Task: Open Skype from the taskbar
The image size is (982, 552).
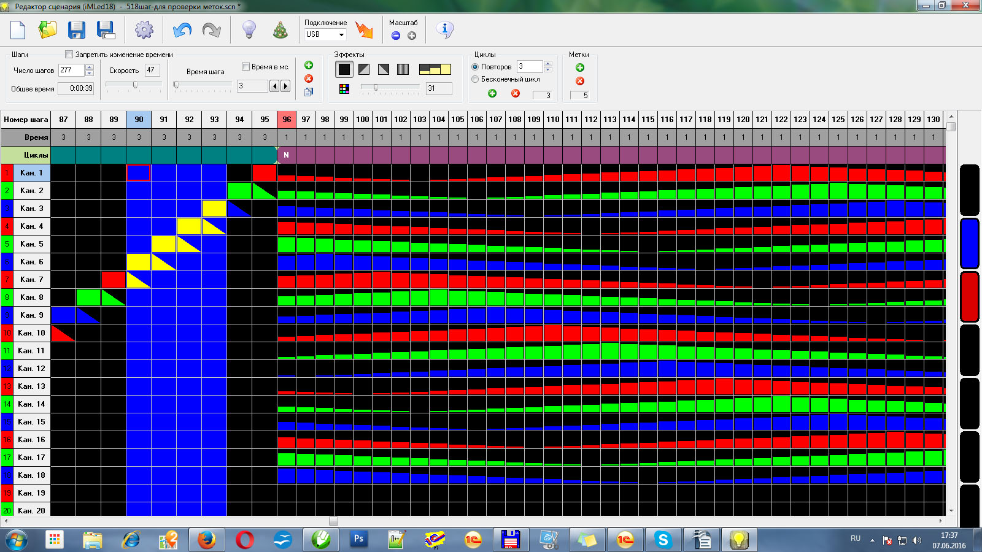Action: [x=663, y=540]
